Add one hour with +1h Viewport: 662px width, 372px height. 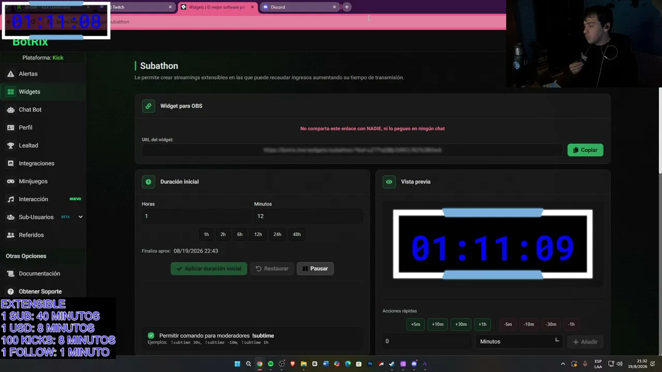click(483, 324)
